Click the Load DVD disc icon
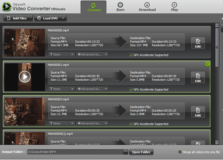This screenshot has width=223, height=160. tap(39, 18)
